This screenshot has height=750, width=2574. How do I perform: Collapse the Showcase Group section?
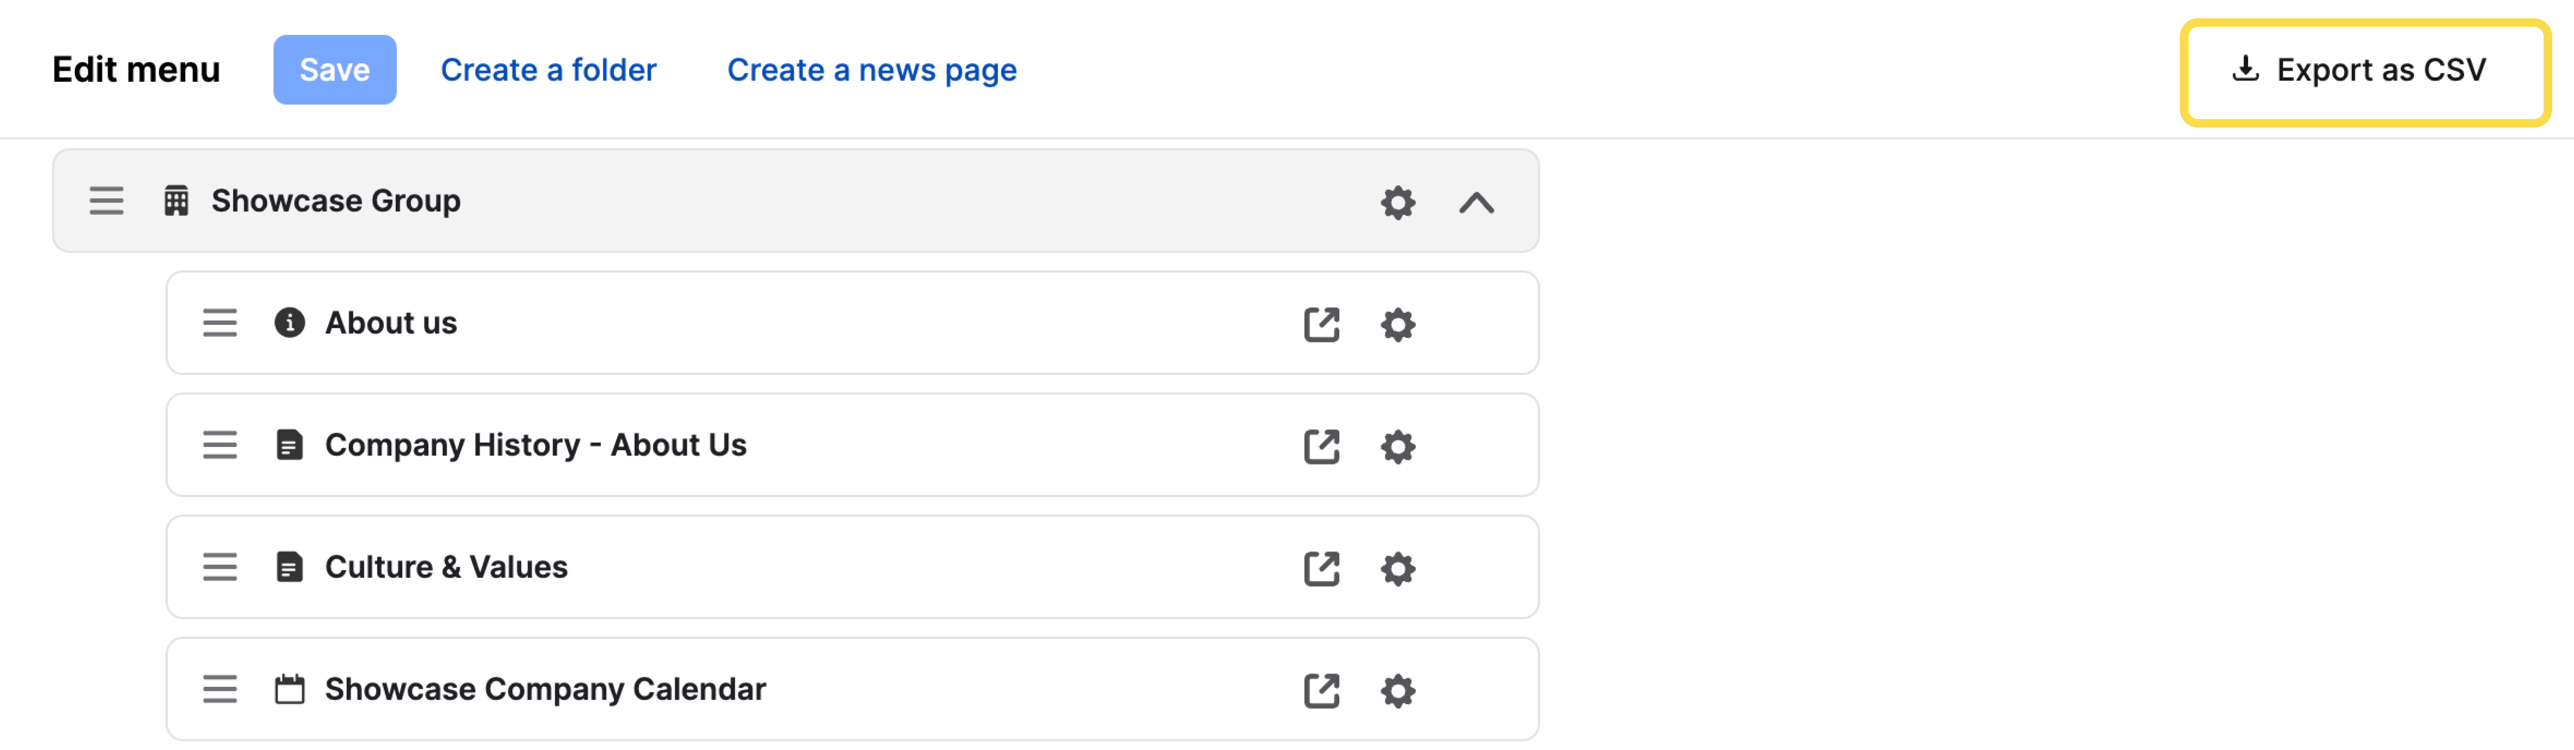pyautogui.click(x=1476, y=203)
